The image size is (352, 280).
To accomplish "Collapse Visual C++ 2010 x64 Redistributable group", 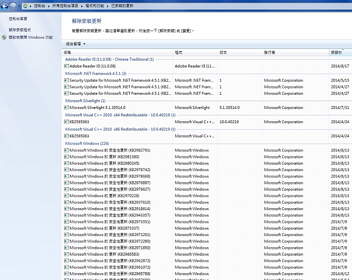I will 120,115.
